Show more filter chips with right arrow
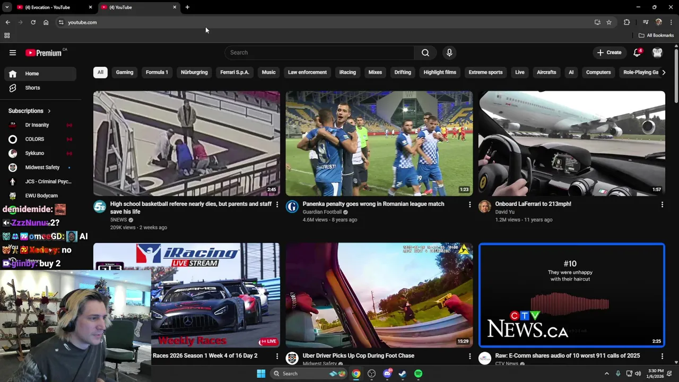The height and width of the screenshot is (382, 679). pos(664,72)
